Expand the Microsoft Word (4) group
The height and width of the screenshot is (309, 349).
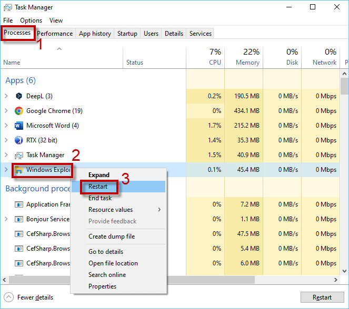point(6,126)
